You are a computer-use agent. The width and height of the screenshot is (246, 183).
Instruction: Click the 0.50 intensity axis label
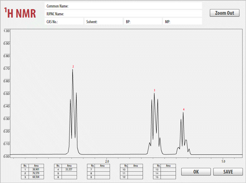[x=6, y=94]
